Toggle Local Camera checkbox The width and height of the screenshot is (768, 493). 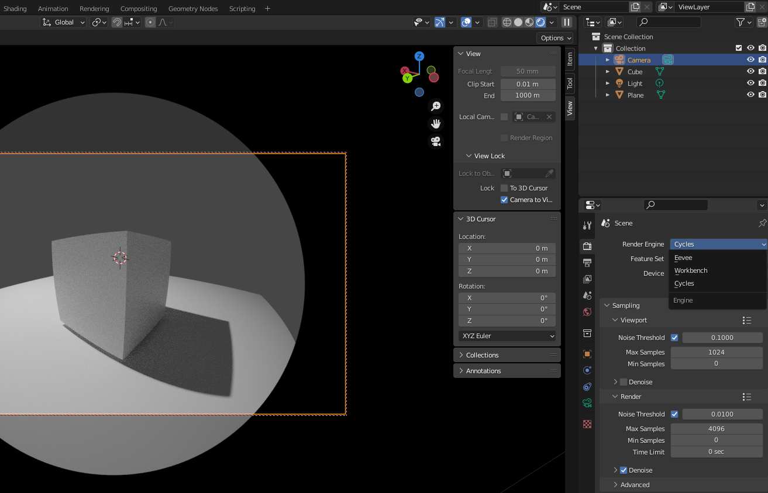point(504,117)
